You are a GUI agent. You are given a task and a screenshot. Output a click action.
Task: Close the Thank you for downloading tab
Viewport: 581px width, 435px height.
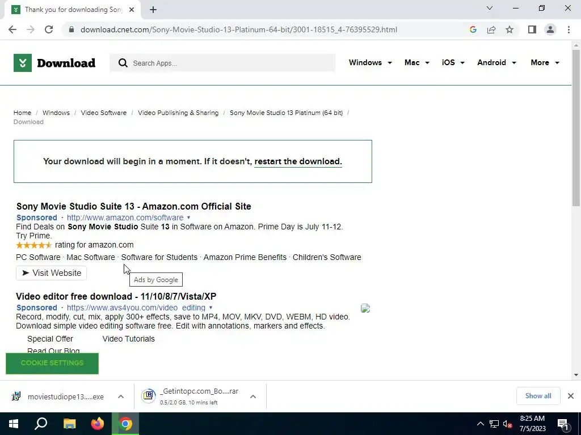132,10
